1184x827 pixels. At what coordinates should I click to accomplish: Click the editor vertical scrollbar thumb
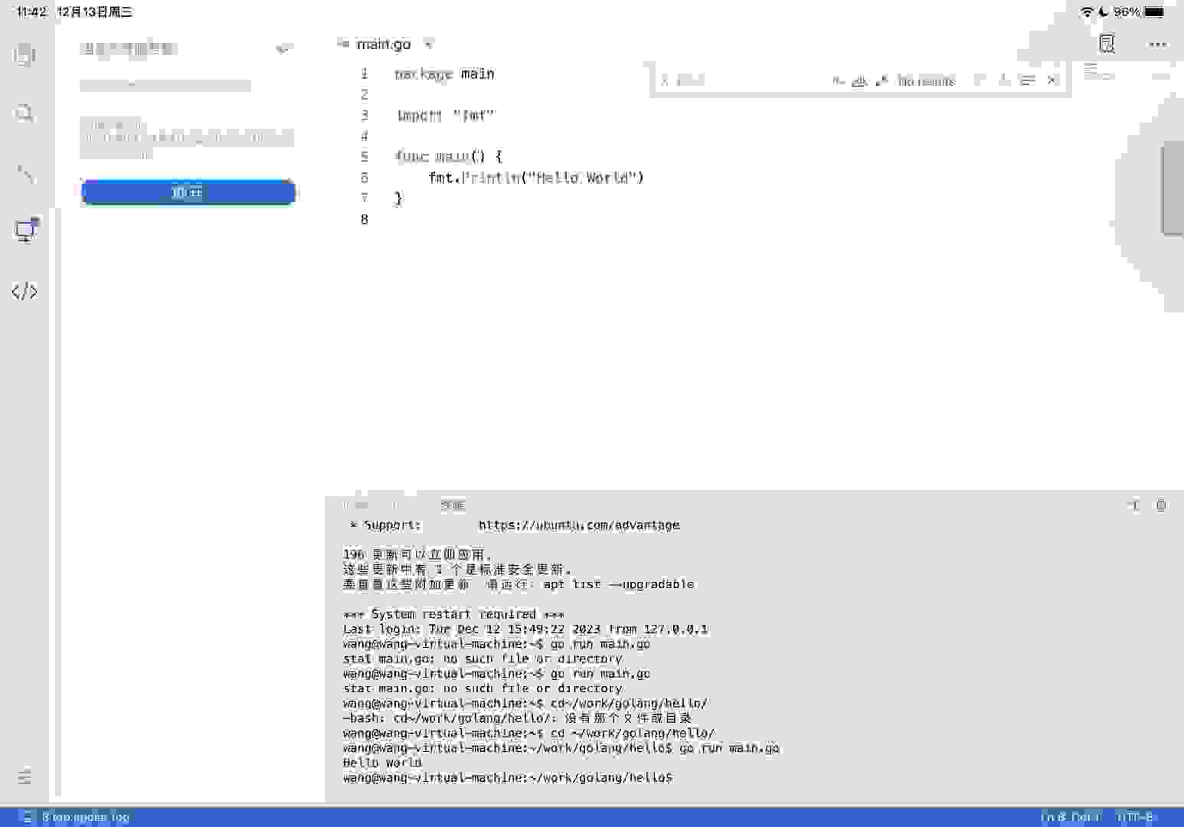[1172, 188]
